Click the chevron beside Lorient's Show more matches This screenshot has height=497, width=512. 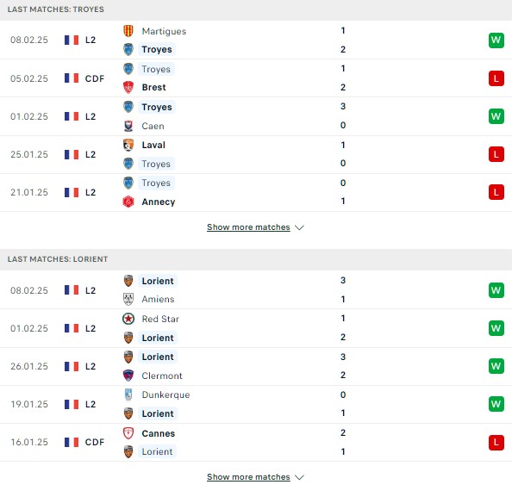pyautogui.click(x=299, y=477)
